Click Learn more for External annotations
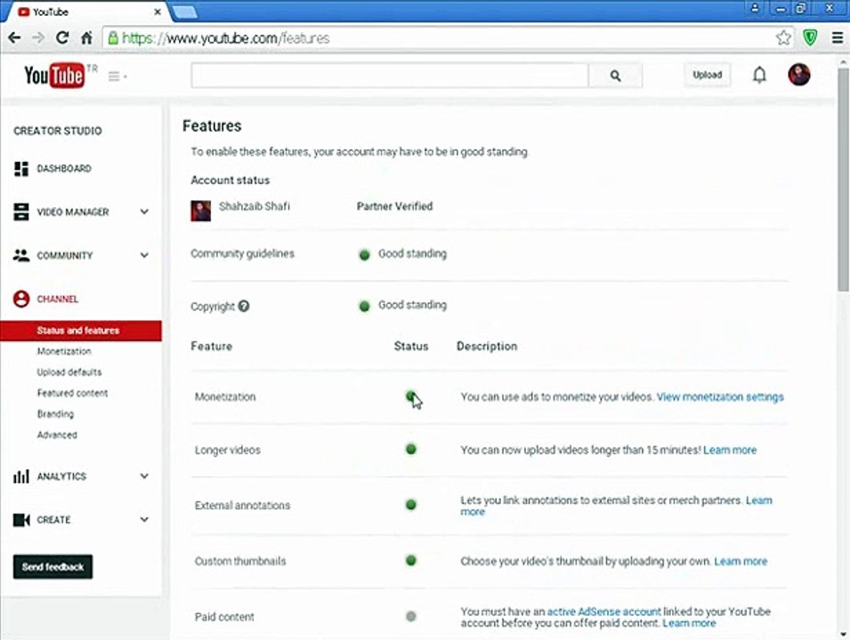This screenshot has width=850, height=640. click(x=759, y=500)
